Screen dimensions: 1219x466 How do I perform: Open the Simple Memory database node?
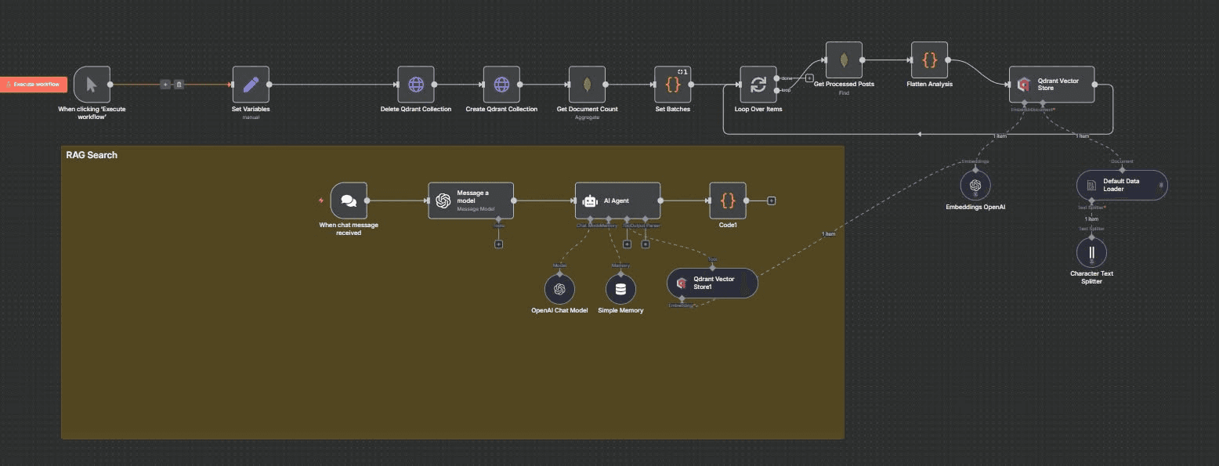click(620, 289)
